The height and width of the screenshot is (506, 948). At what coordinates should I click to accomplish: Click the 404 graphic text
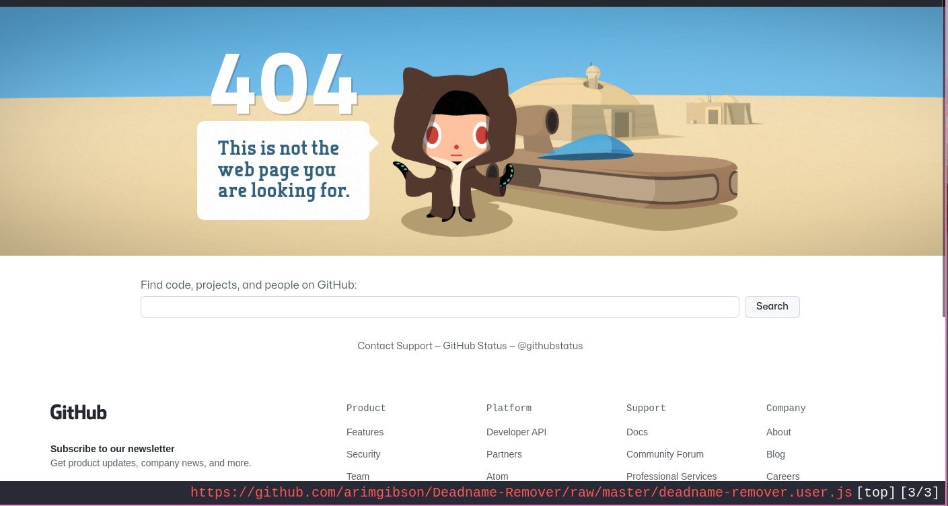coord(283,84)
